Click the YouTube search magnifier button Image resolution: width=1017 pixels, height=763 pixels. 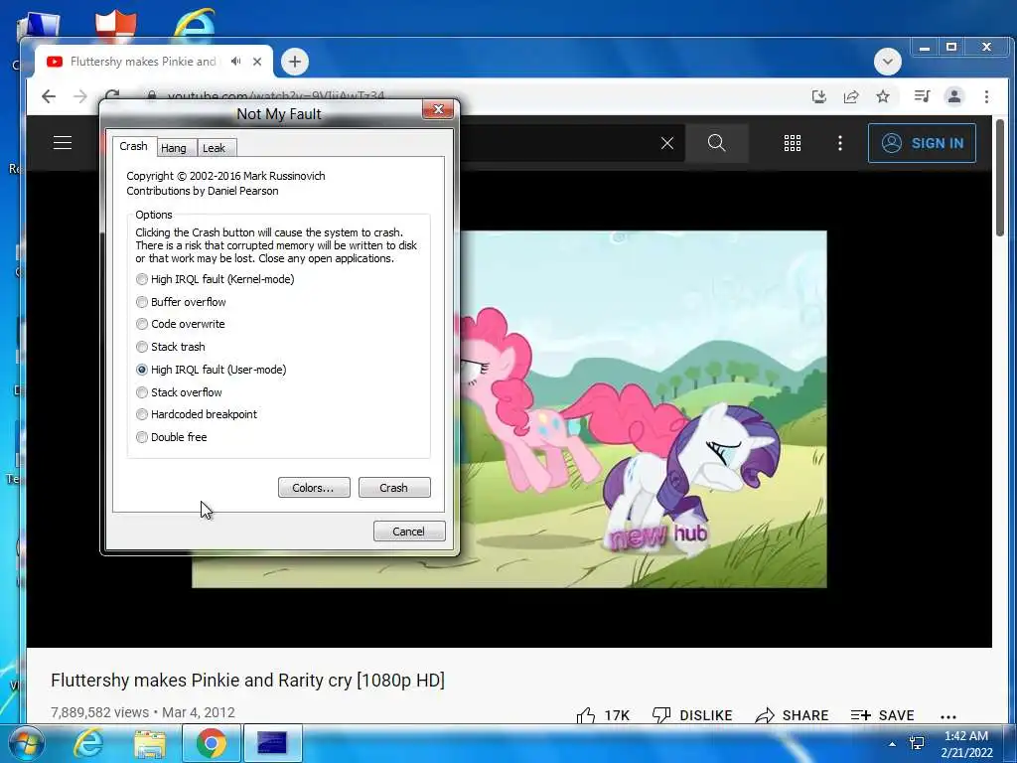point(717,143)
